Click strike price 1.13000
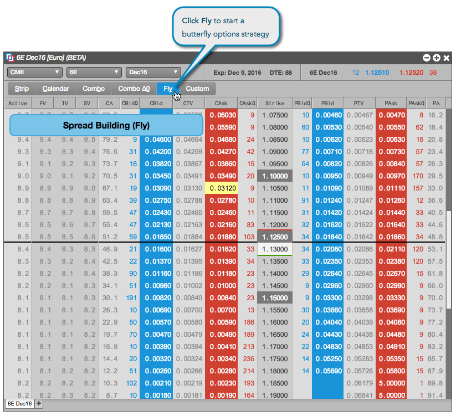 click(275, 249)
